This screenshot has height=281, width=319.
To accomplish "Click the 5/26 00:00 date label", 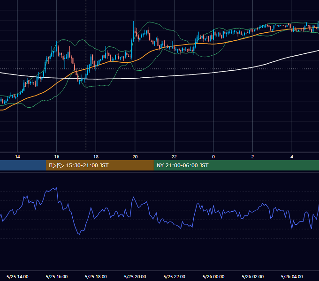I will 213,276.
